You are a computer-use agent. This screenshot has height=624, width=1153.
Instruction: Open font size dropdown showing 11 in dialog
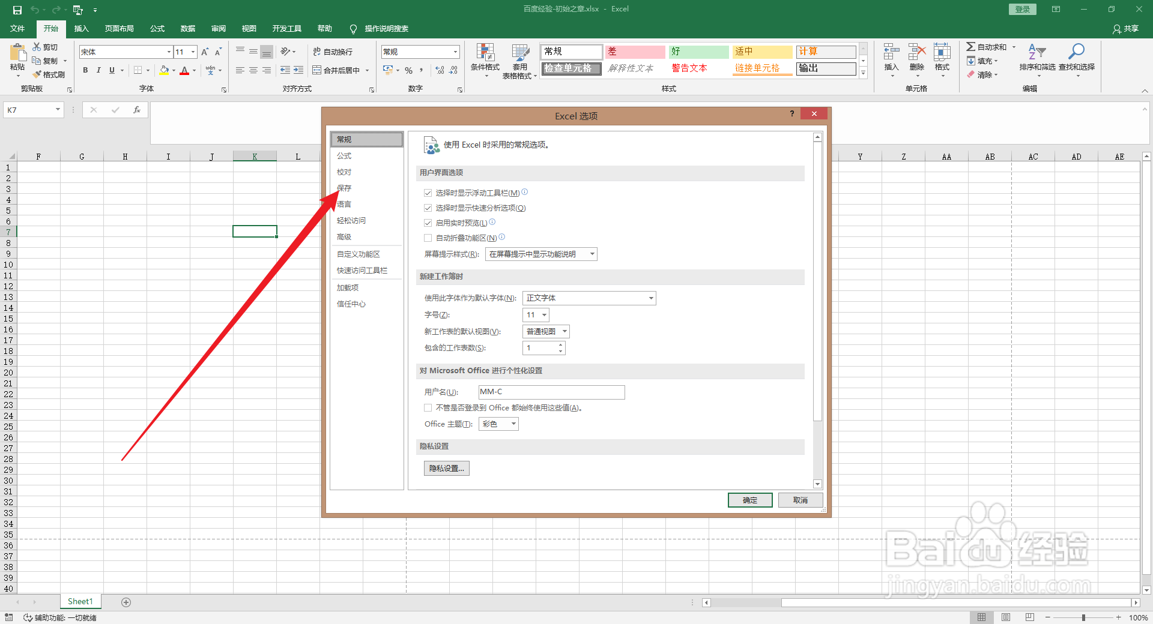[536, 315]
